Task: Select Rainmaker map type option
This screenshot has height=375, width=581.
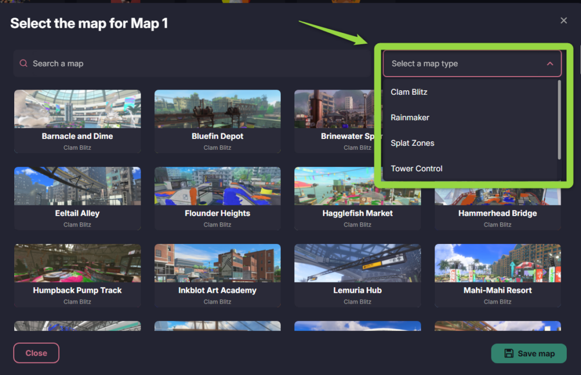Action: tap(410, 117)
